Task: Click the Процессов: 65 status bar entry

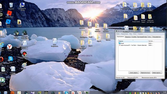Action: pyautogui.click(x=120, y=78)
